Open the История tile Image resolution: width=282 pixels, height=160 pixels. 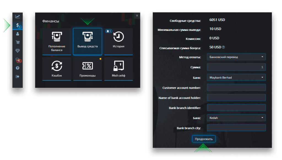click(118, 41)
